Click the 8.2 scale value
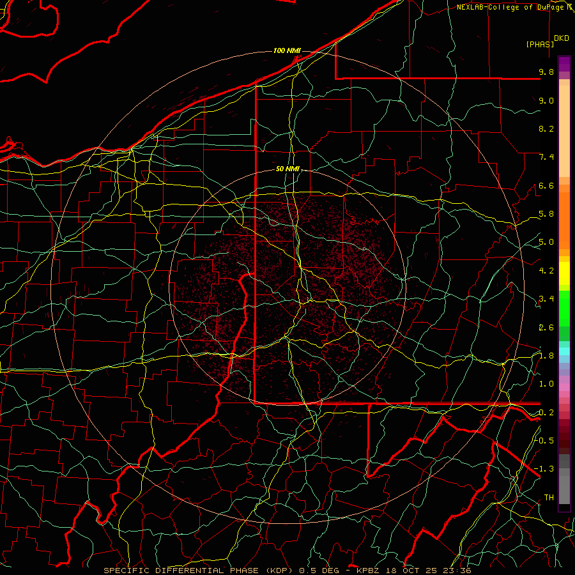The width and height of the screenshot is (575, 575). (x=546, y=128)
